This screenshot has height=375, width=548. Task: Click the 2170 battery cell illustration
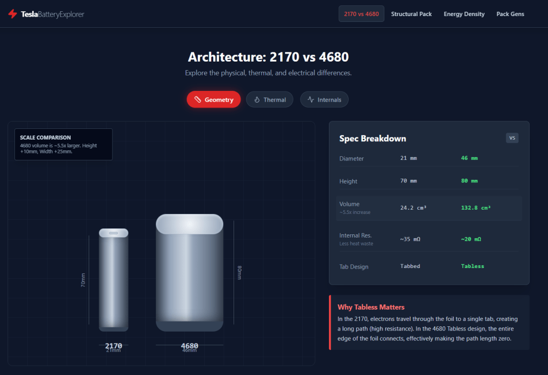coord(114,279)
